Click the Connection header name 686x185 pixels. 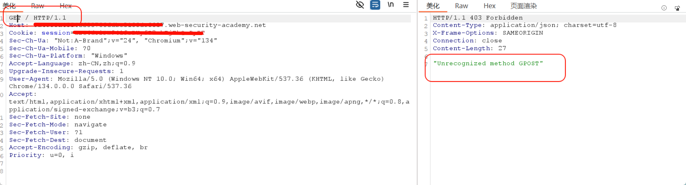(453, 41)
